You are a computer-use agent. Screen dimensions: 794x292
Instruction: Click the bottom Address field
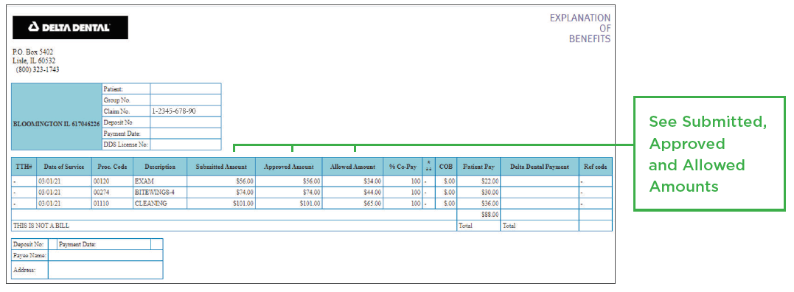coord(105,270)
